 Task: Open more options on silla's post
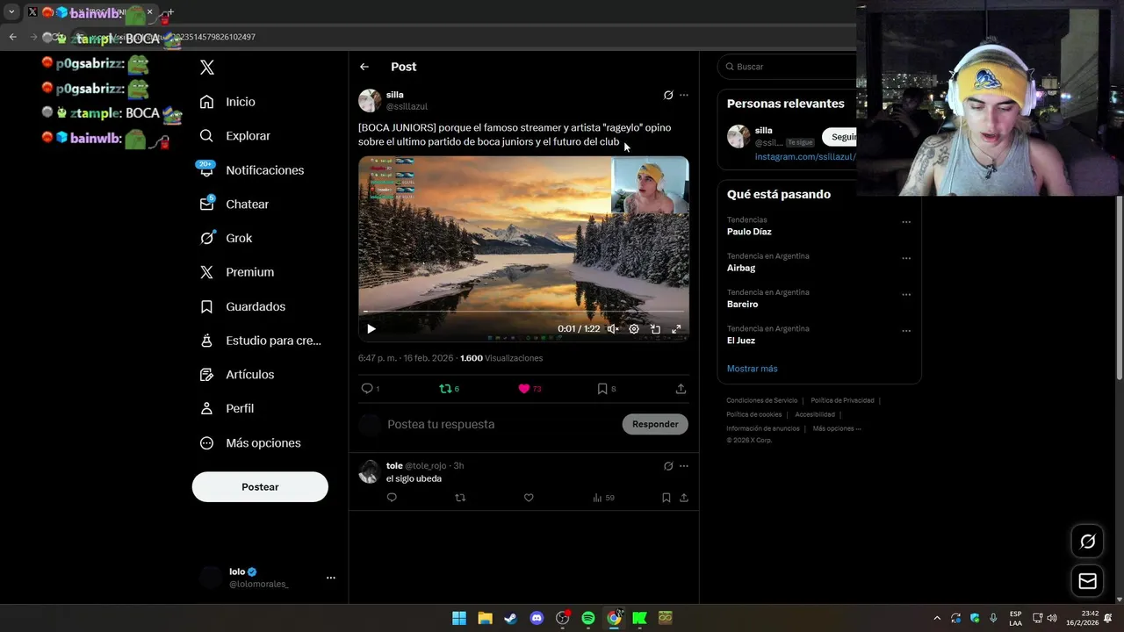[684, 95]
